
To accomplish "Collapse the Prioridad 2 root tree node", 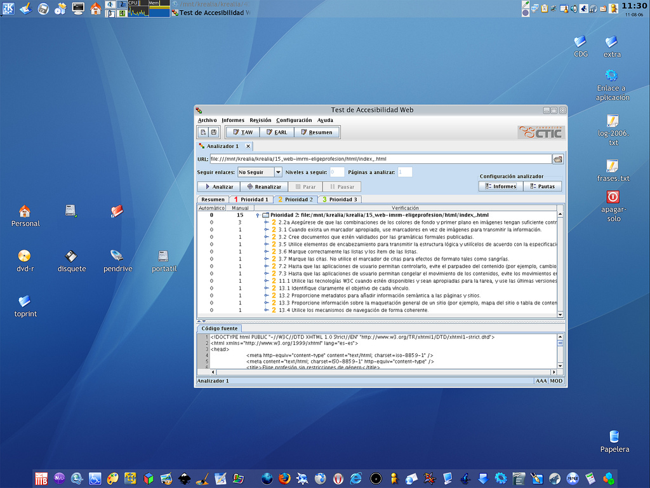I will [x=258, y=215].
